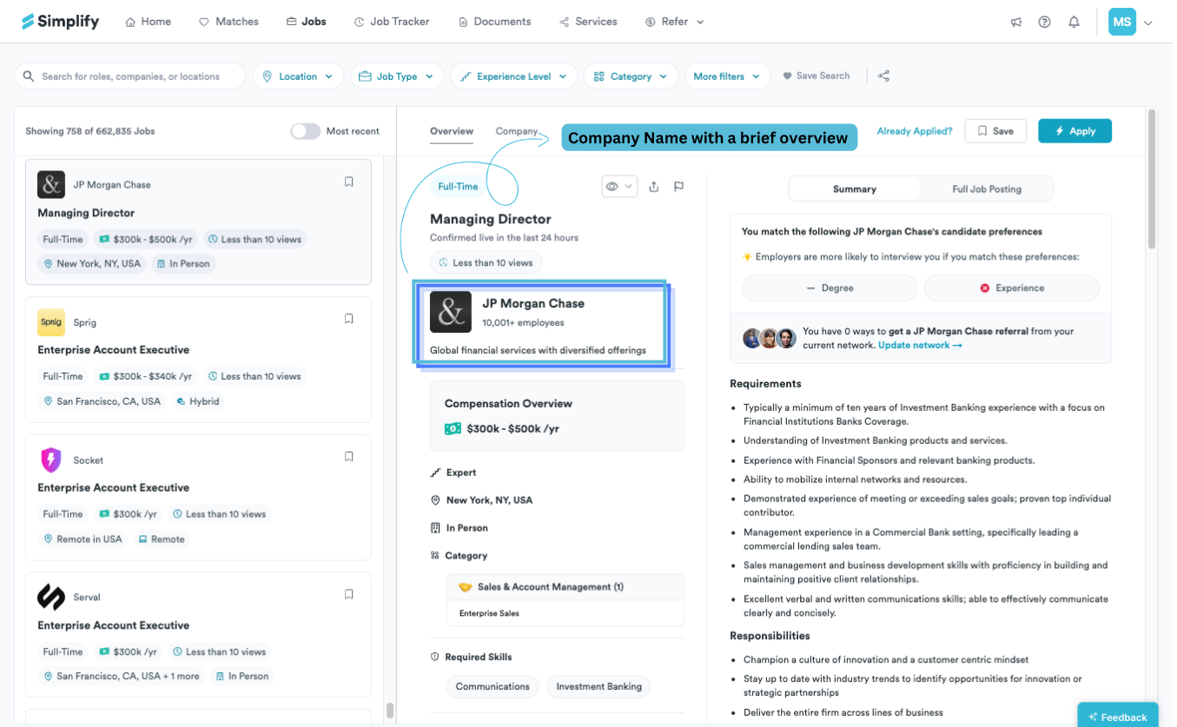1177x727 pixels.
Task: Switch to the Overview tab
Action: tap(452, 131)
